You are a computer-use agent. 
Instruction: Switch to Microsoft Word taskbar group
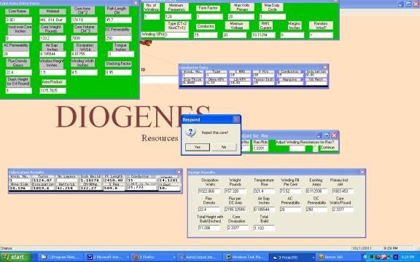point(107,257)
